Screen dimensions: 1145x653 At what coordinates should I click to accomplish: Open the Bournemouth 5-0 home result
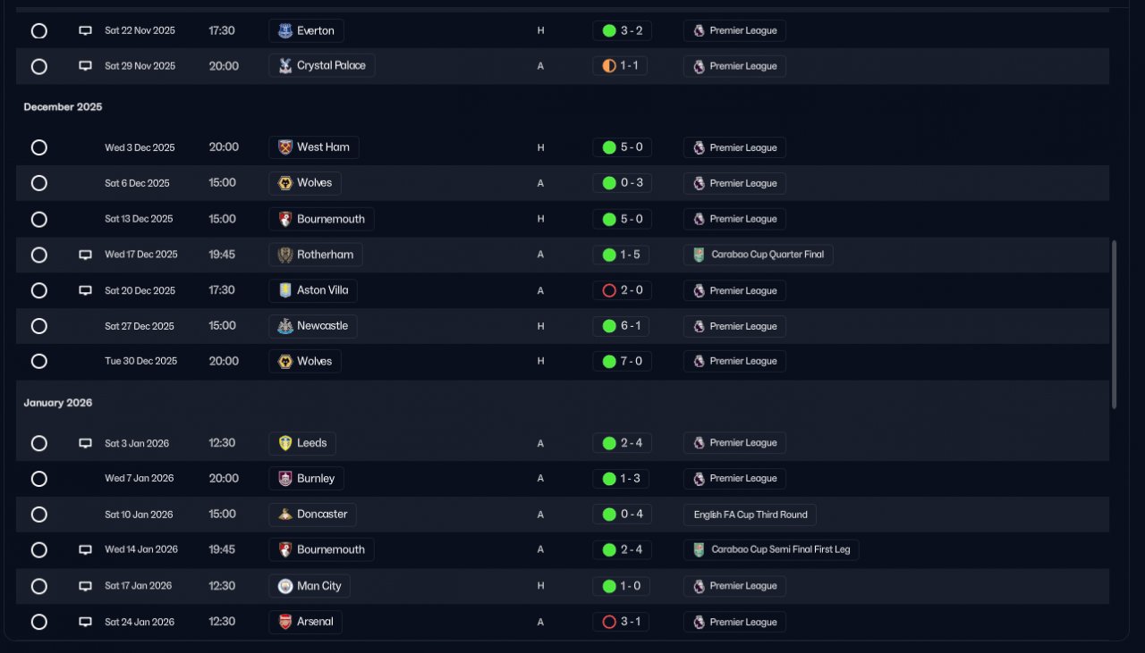pyautogui.click(x=622, y=219)
